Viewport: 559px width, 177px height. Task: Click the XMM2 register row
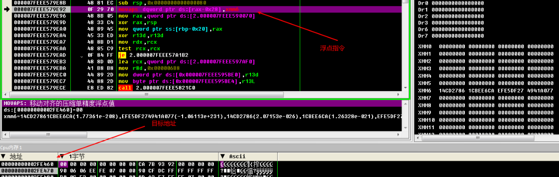[x=486, y=61]
